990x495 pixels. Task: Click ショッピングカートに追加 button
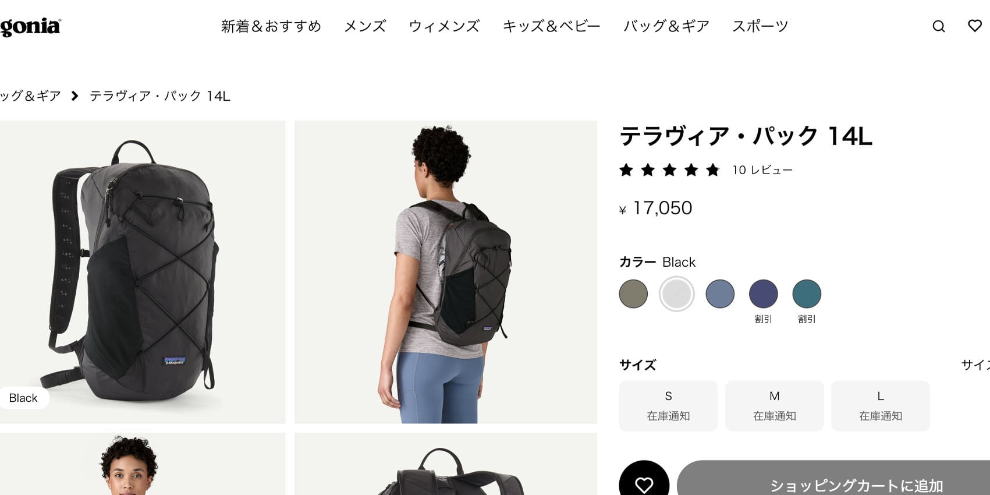(x=833, y=481)
